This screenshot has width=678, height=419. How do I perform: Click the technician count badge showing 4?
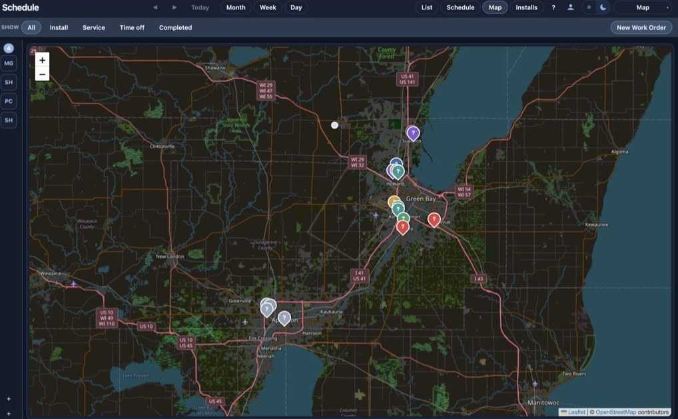click(x=9, y=48)
